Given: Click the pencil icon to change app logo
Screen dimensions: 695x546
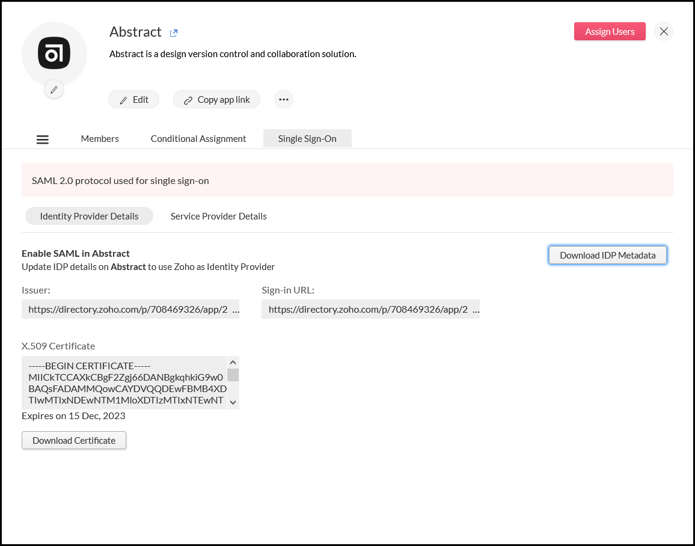Looking at the screenshot, I should [x=54, y=89].
